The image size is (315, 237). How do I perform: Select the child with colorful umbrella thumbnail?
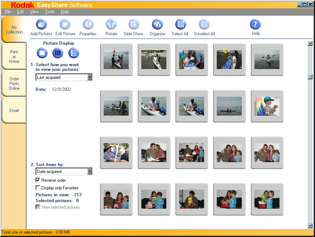(x=267, y=106)
